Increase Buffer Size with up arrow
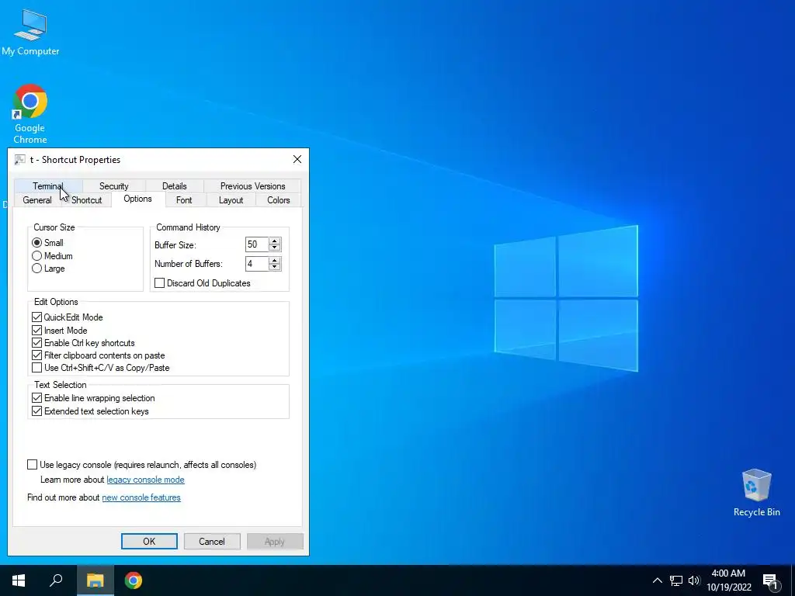The image size is (795, 596). tap(275, 241)
